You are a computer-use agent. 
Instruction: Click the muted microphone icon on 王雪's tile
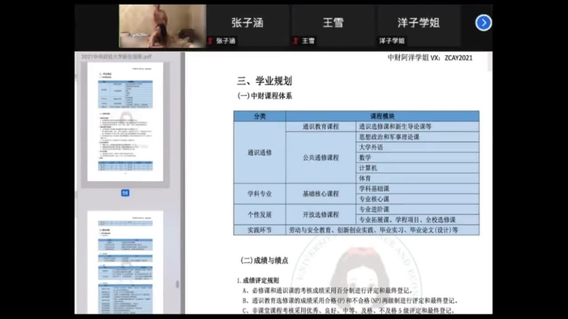pyautogui.click(x=295, y=41)
